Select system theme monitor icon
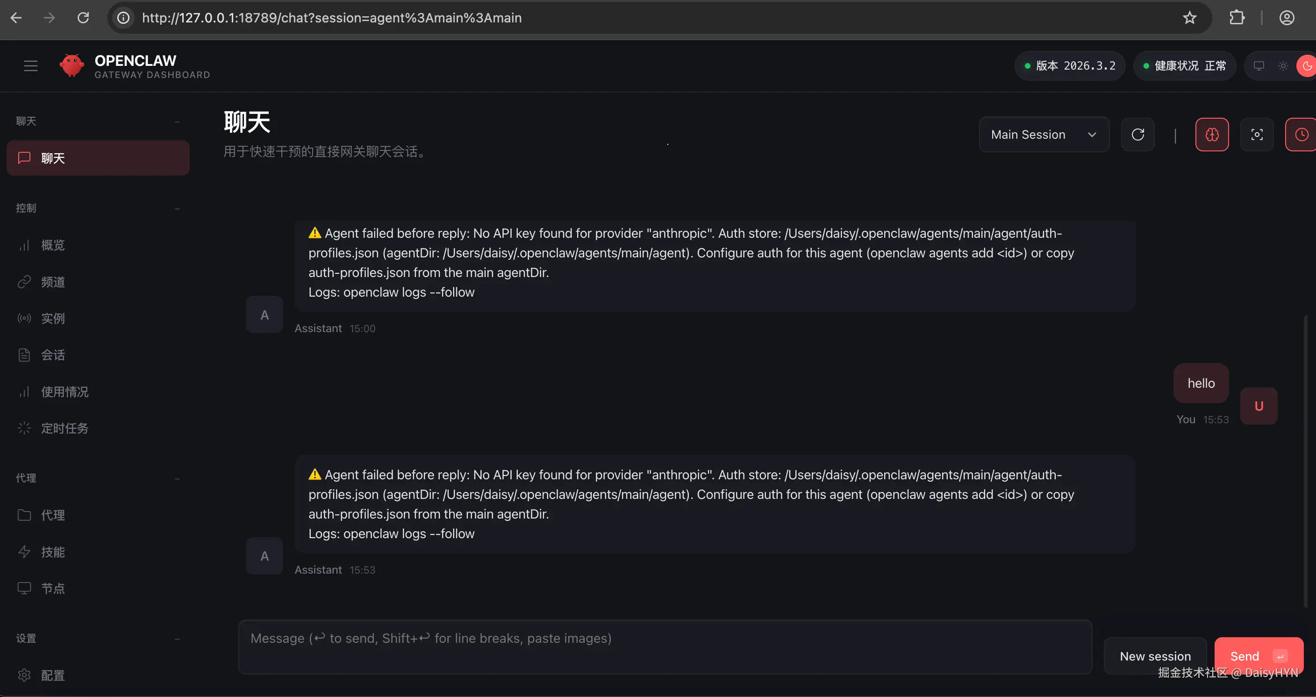1316x697 pixels. pos(1259,66)
